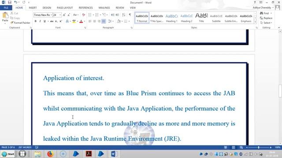Open Word help question mark
282x158 pixels.
pos(255,2)
